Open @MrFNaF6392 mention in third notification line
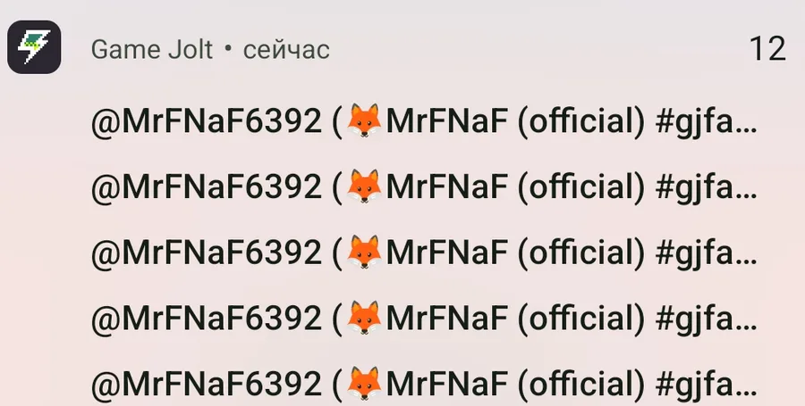Screen dimensions: 805x406 tap(207, 253)
